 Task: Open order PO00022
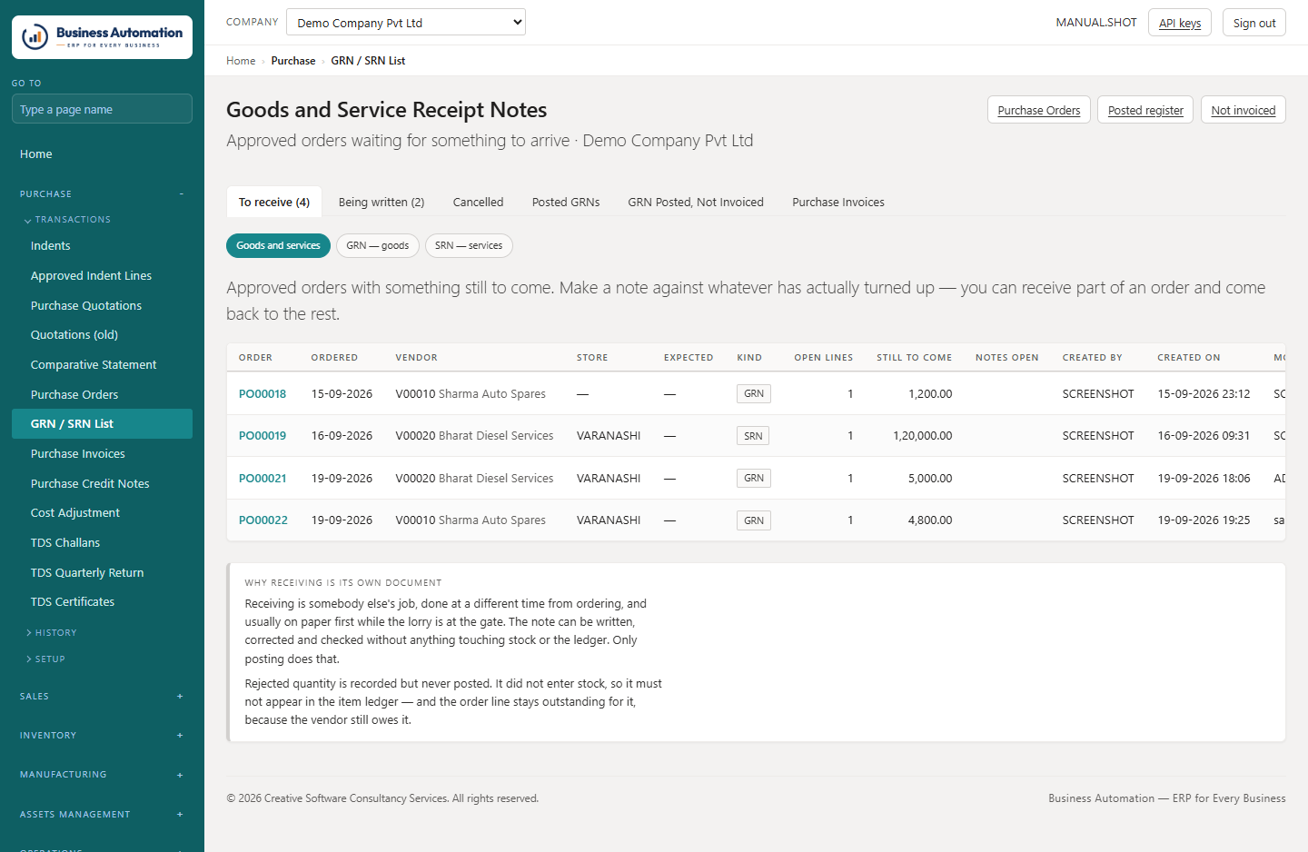[x=263, y=520]
